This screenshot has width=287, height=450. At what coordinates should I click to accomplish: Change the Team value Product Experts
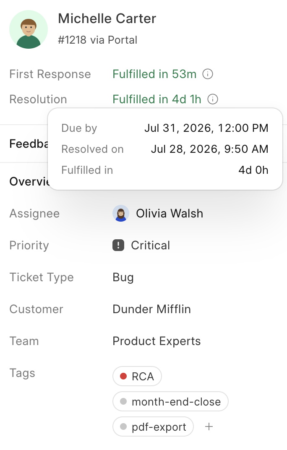click(x=157, y=341)
